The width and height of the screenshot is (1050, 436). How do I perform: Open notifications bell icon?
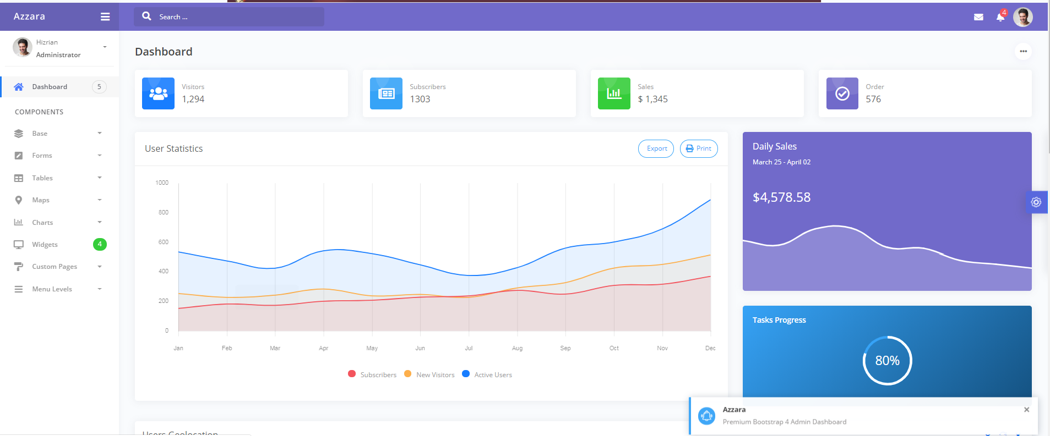1000,17
